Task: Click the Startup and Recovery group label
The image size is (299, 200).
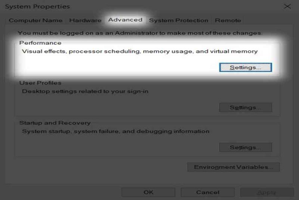Action: (55, 123)
